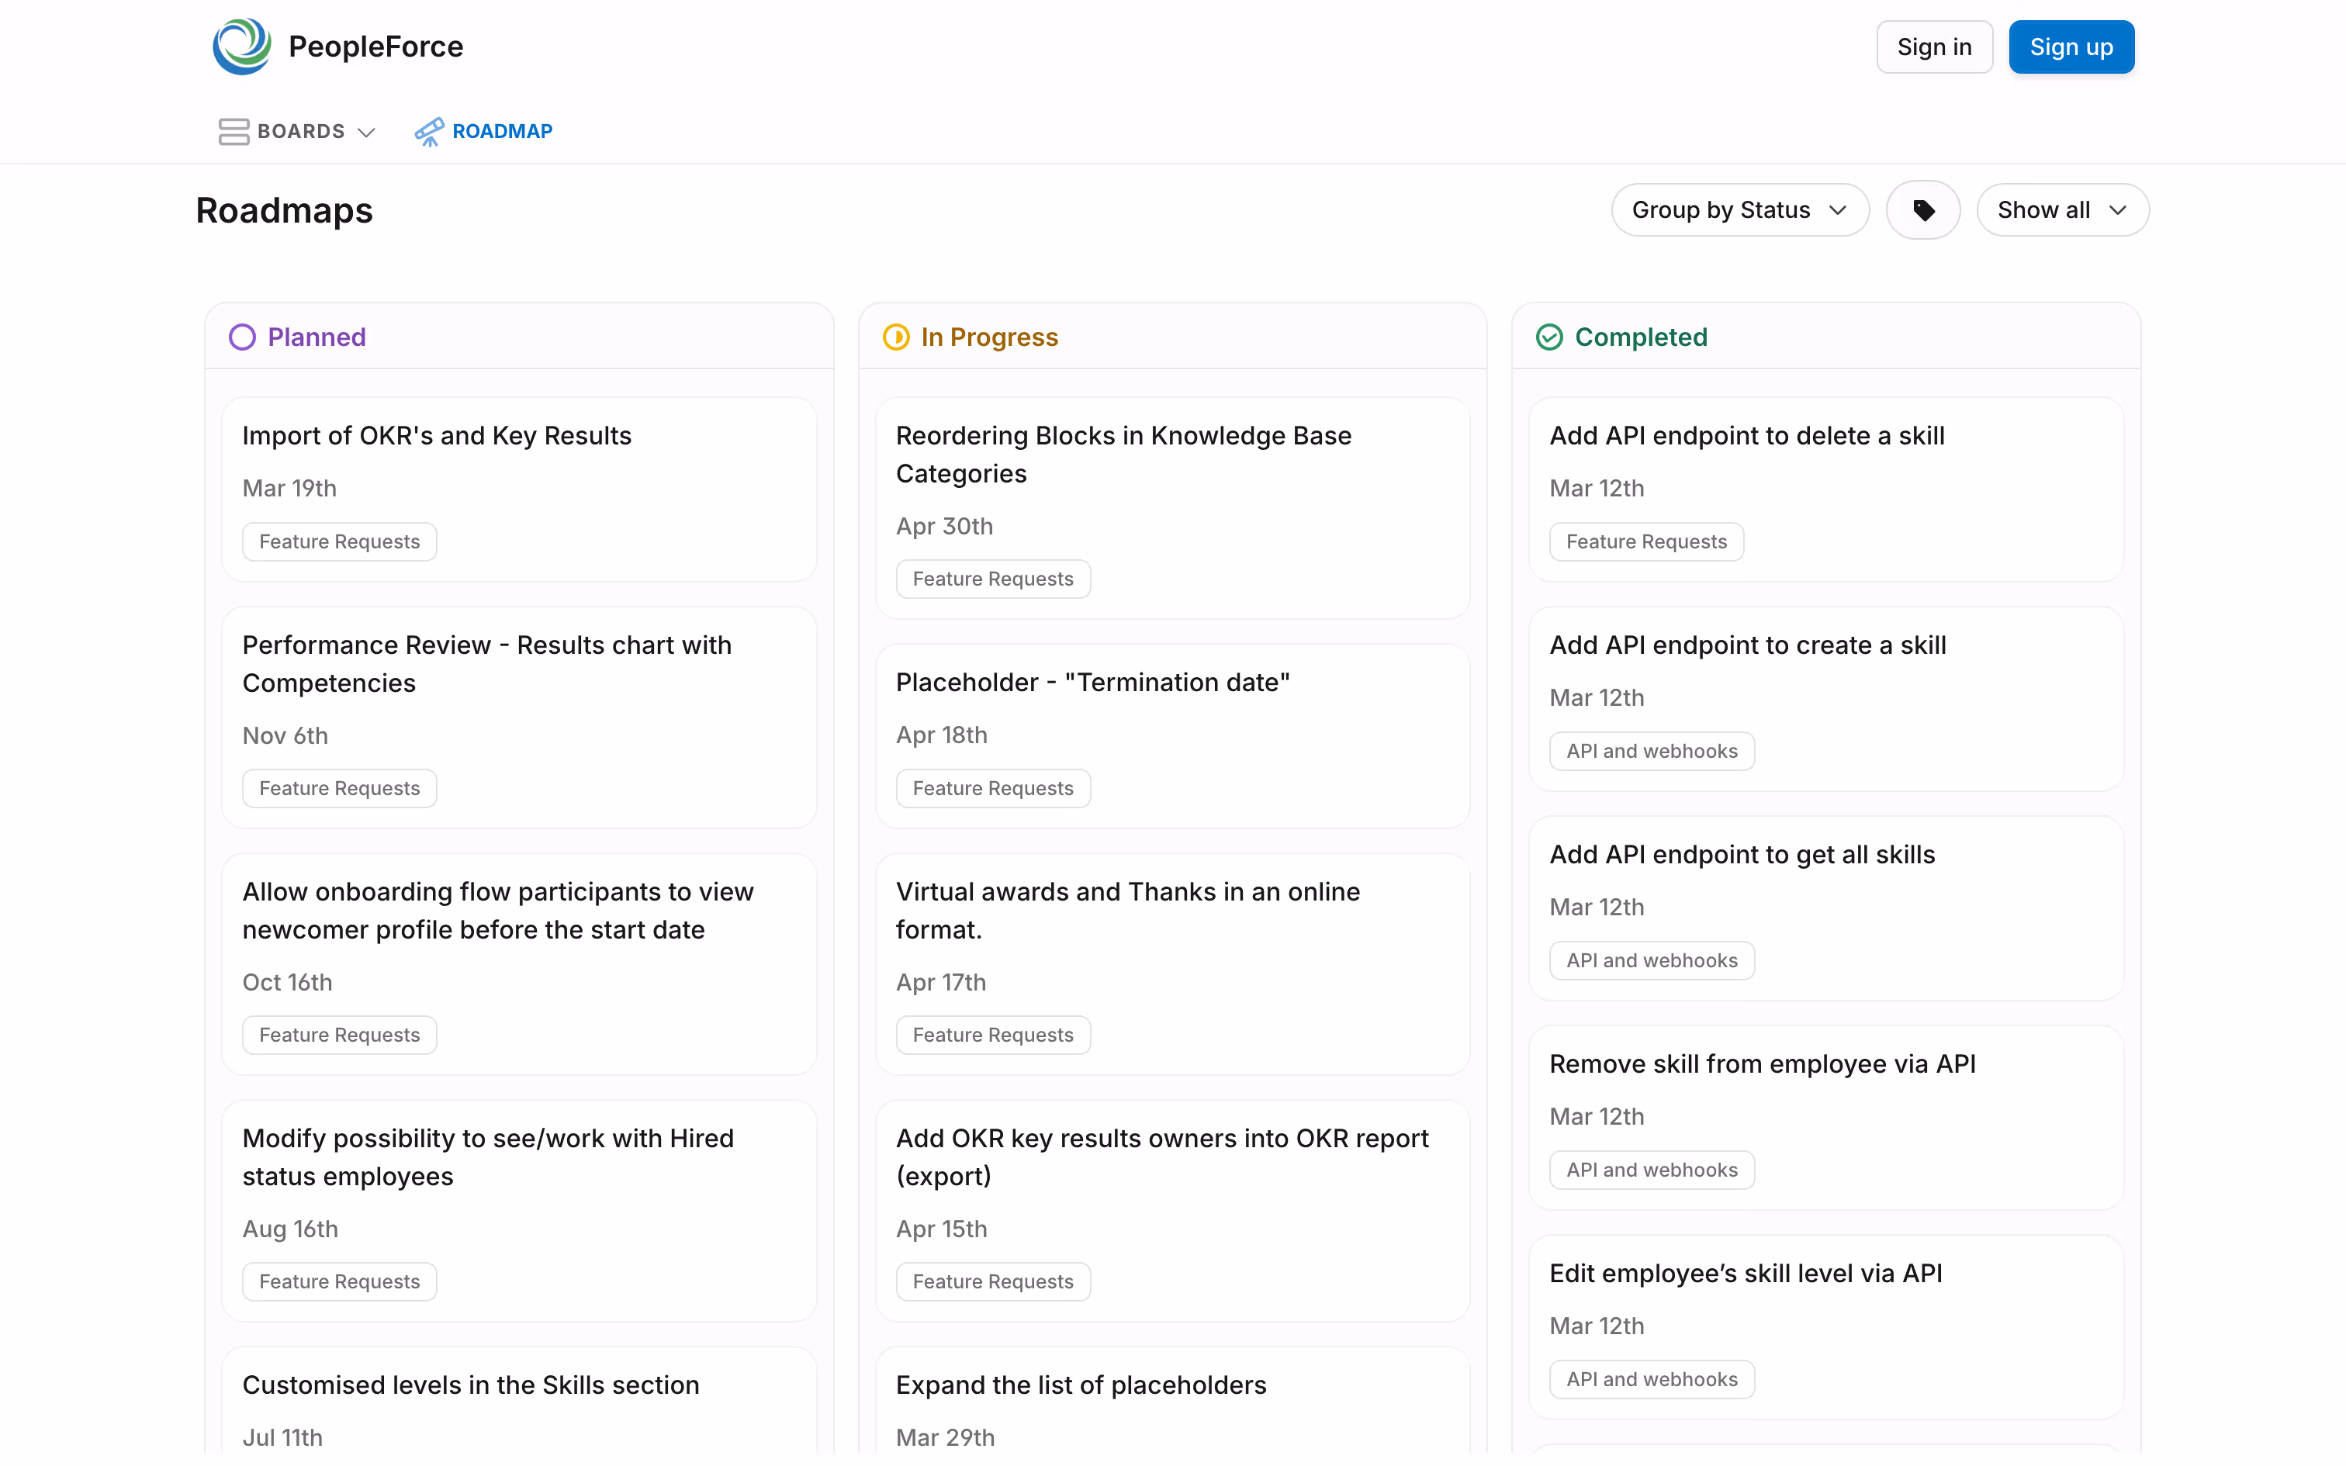The image size is (2346, 1466).
Task: Click Feature Requests tag on delete skill card
Action: point(1645,542)
